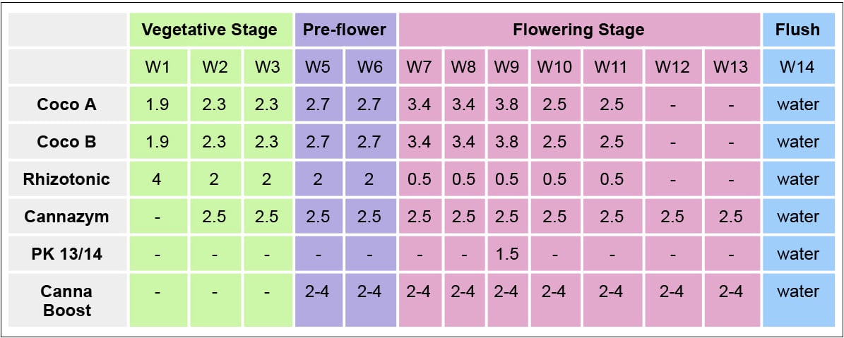The image size is (844, 338).
Task: Select the Flush column header
Action: point(797,30)
